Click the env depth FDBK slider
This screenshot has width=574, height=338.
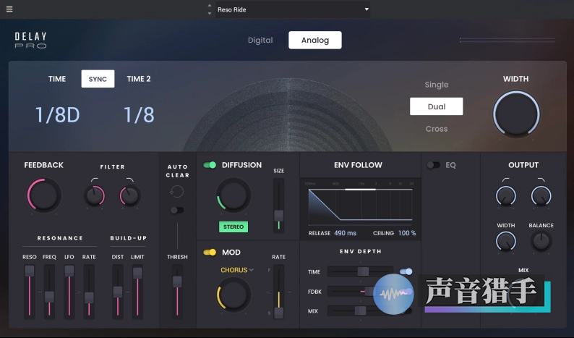pos(361,292)
